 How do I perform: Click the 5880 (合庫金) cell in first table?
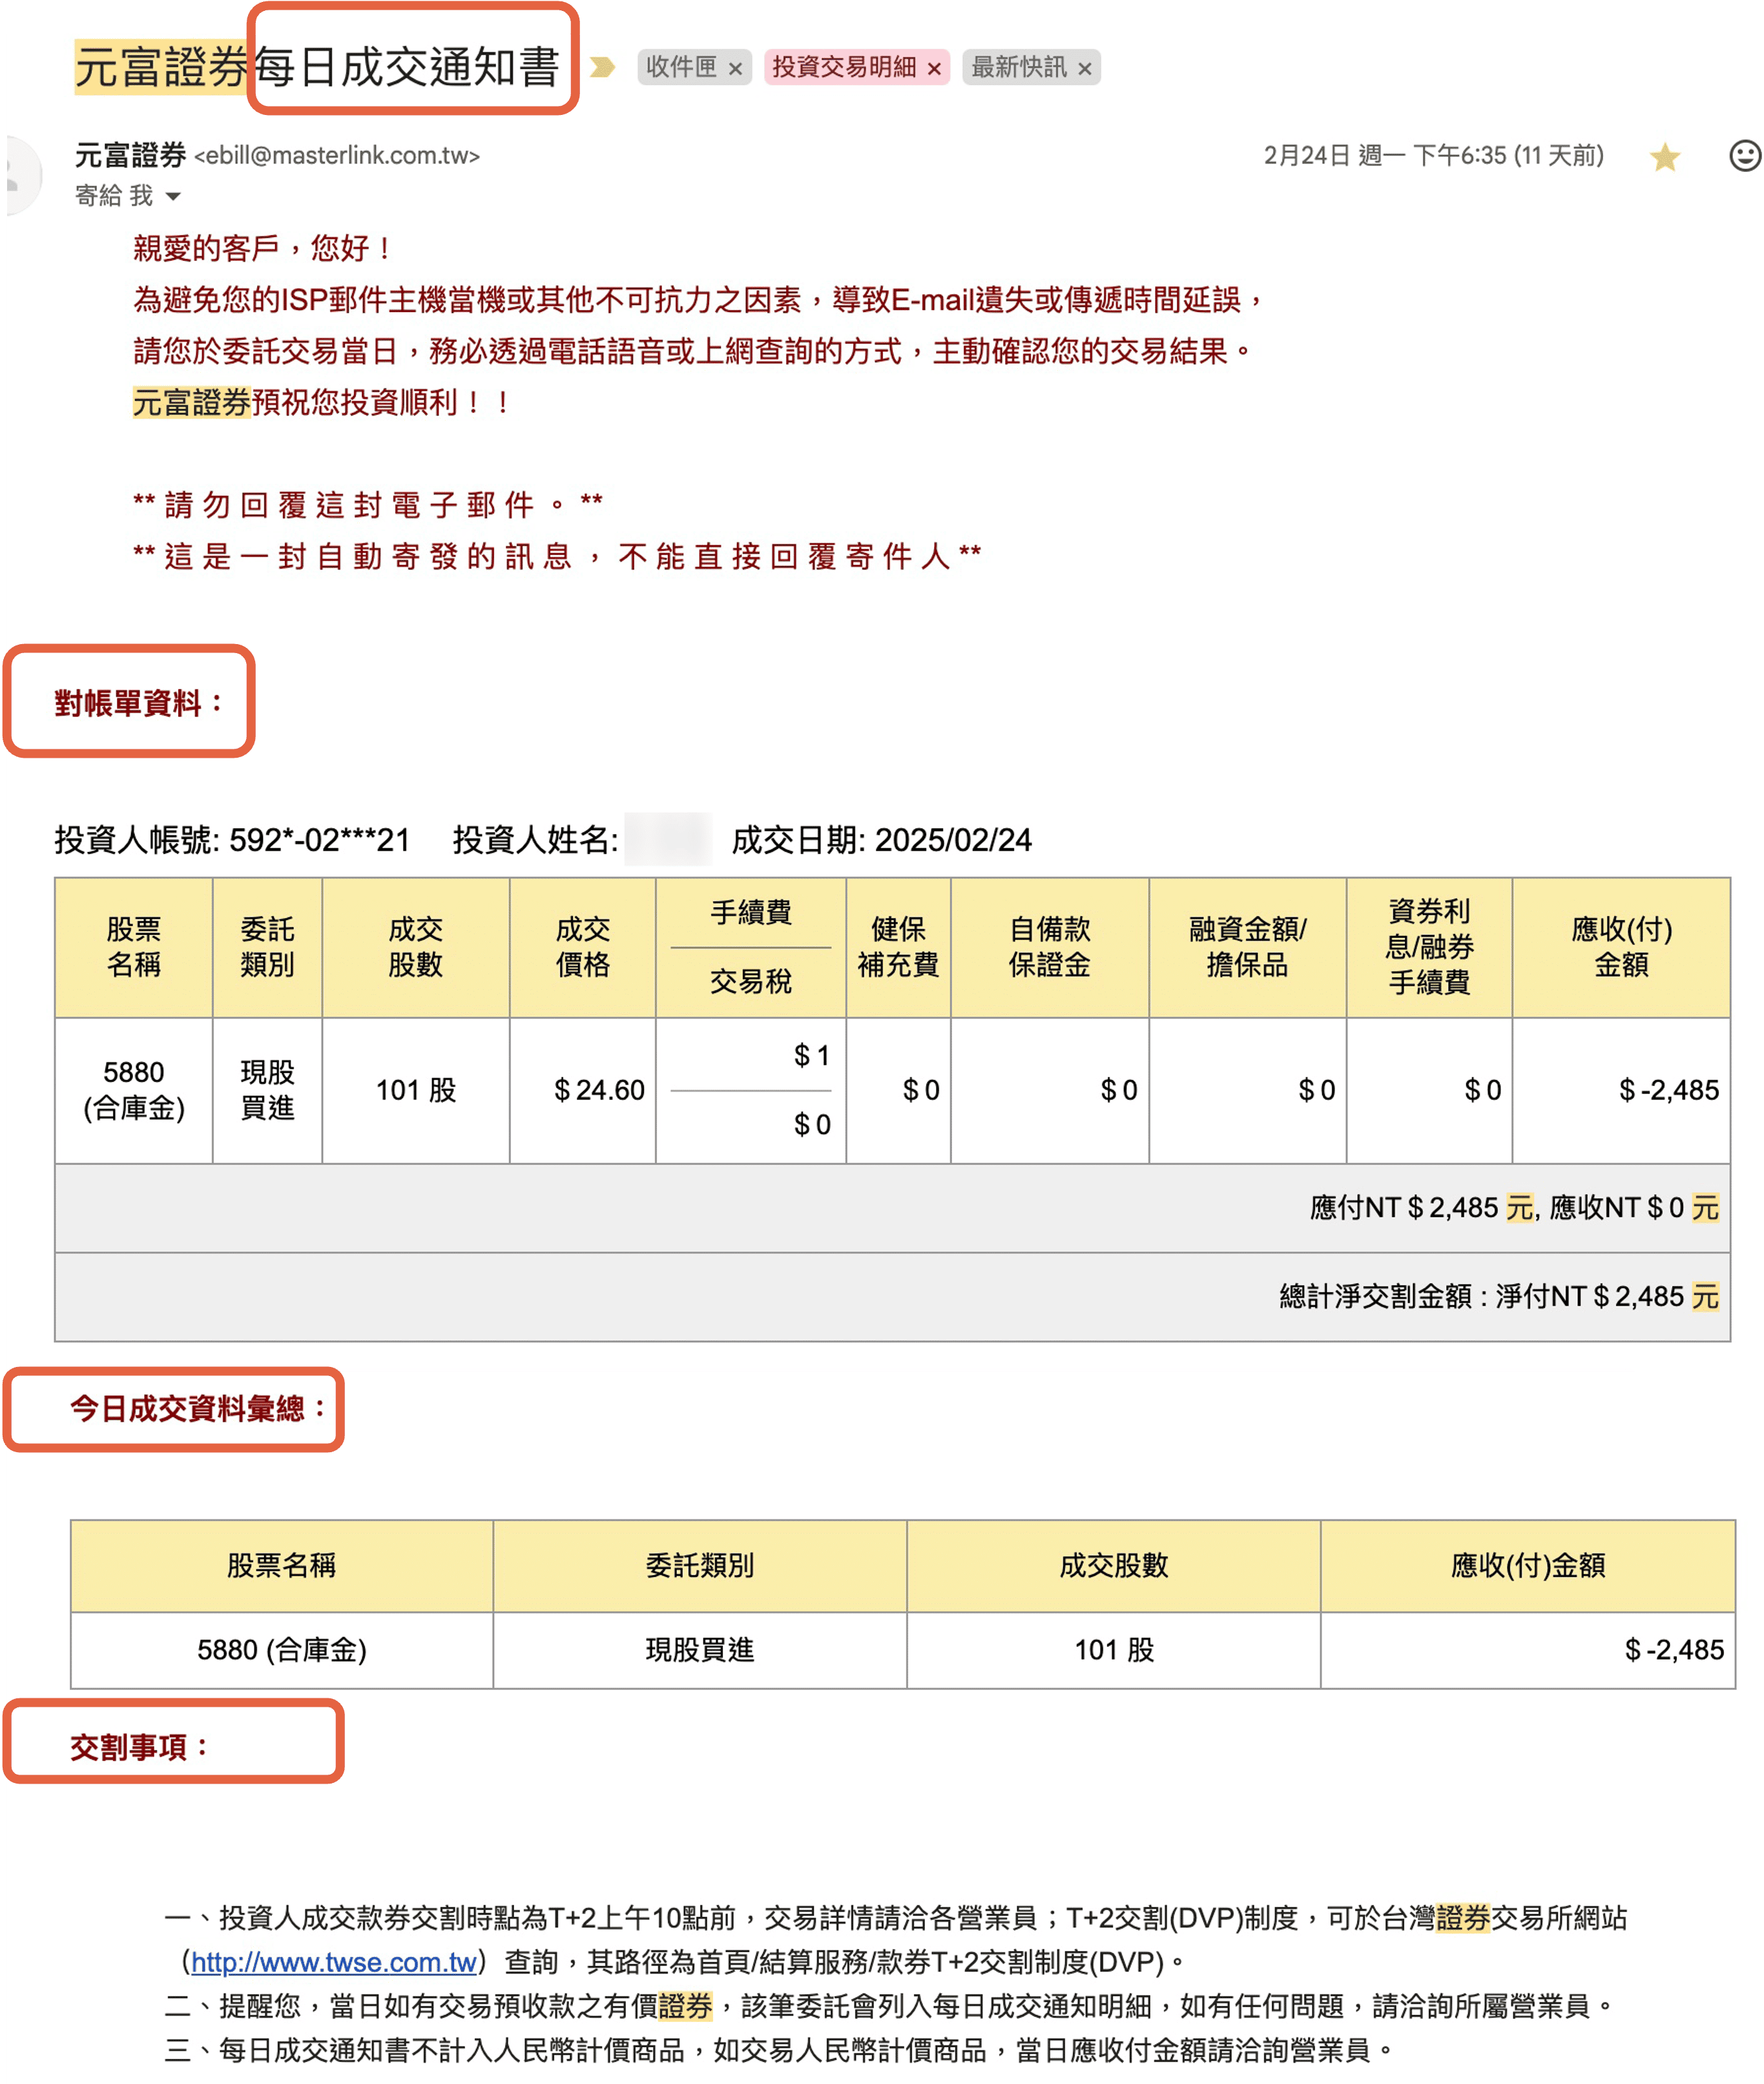coord(134,1090)
